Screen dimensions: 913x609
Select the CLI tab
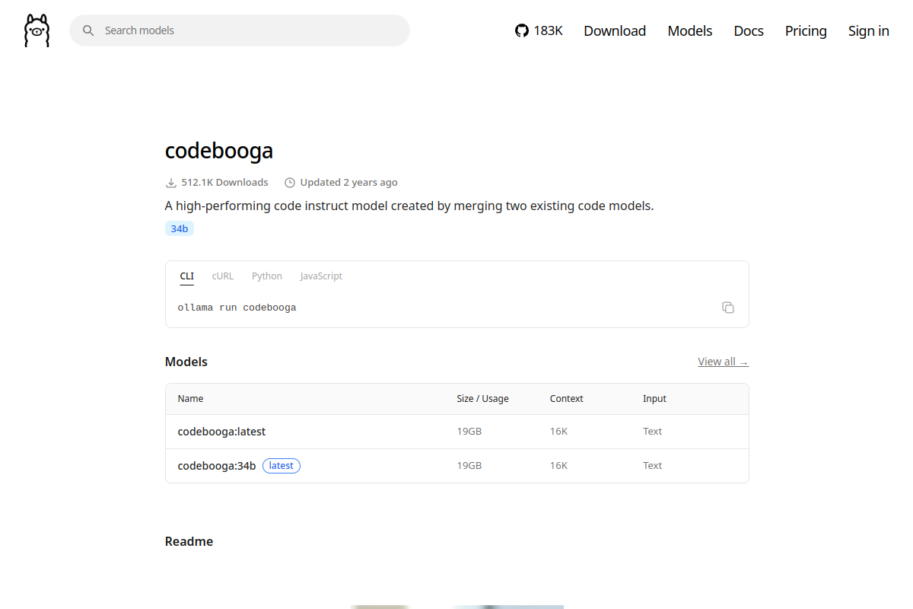(x=186, y=276)
